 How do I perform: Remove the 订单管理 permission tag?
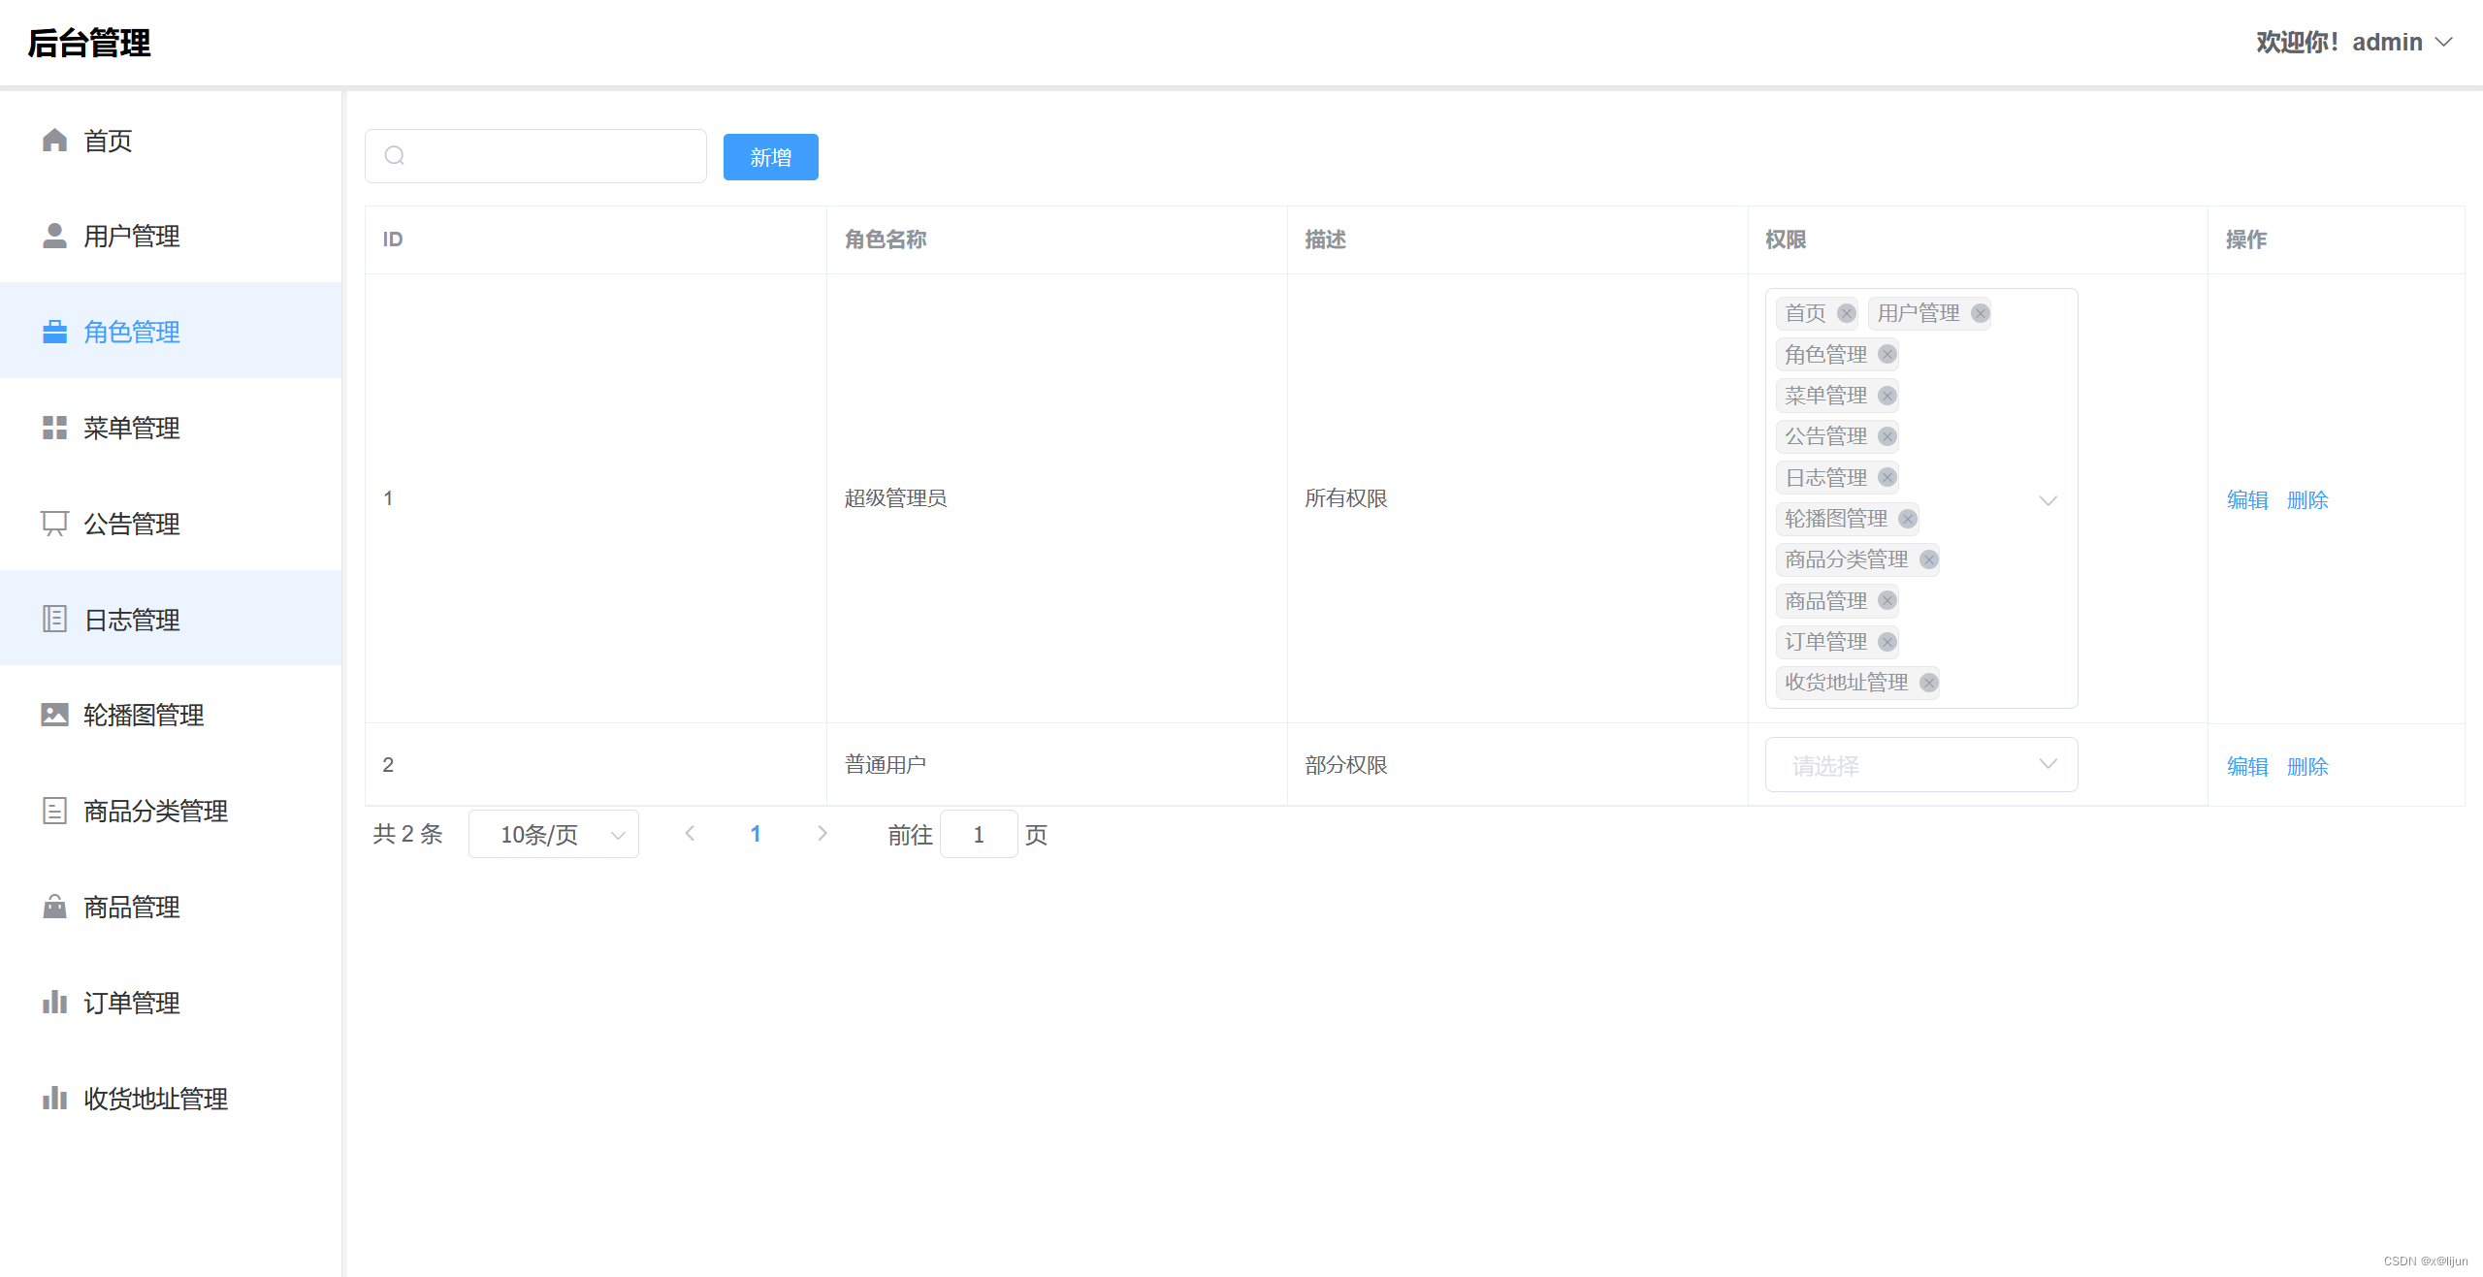tap(1887, 642)
